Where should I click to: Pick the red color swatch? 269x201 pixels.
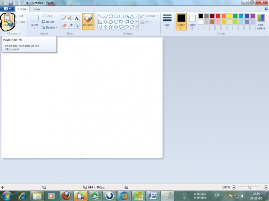coord(218,16)
